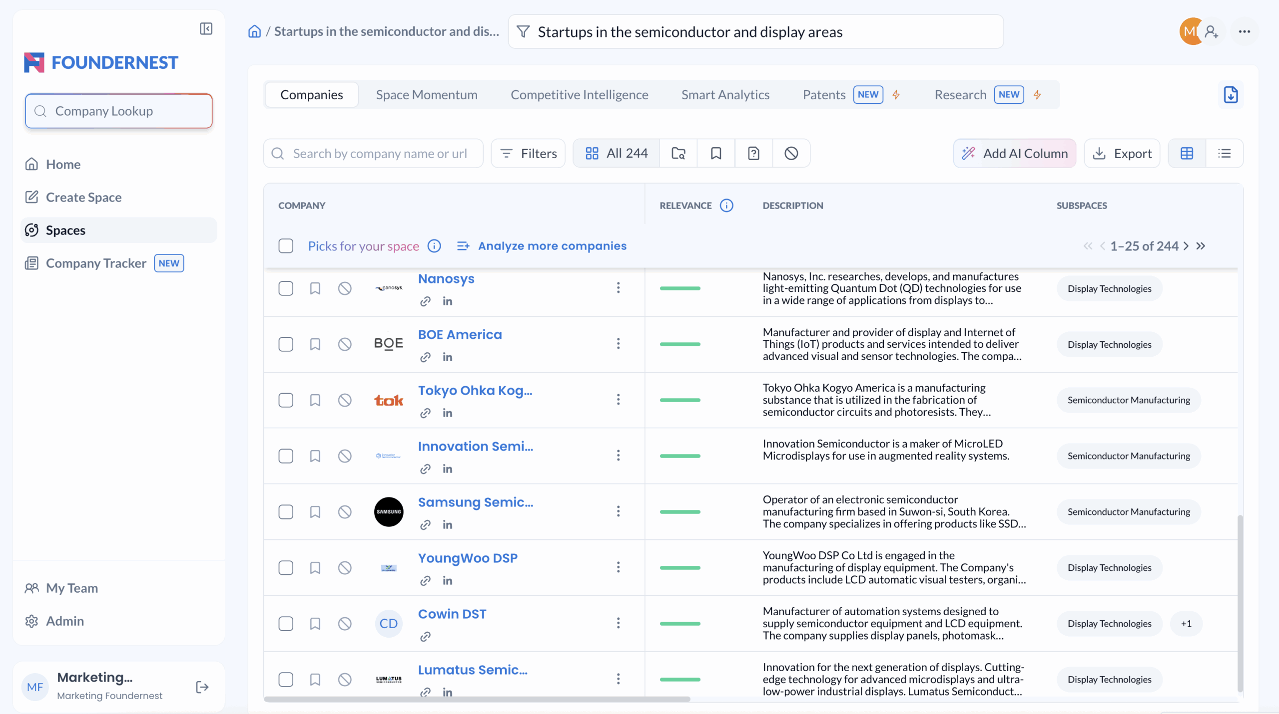Open BOE America row options menu
Screen dimensions: 1279x714
point(618,343)
